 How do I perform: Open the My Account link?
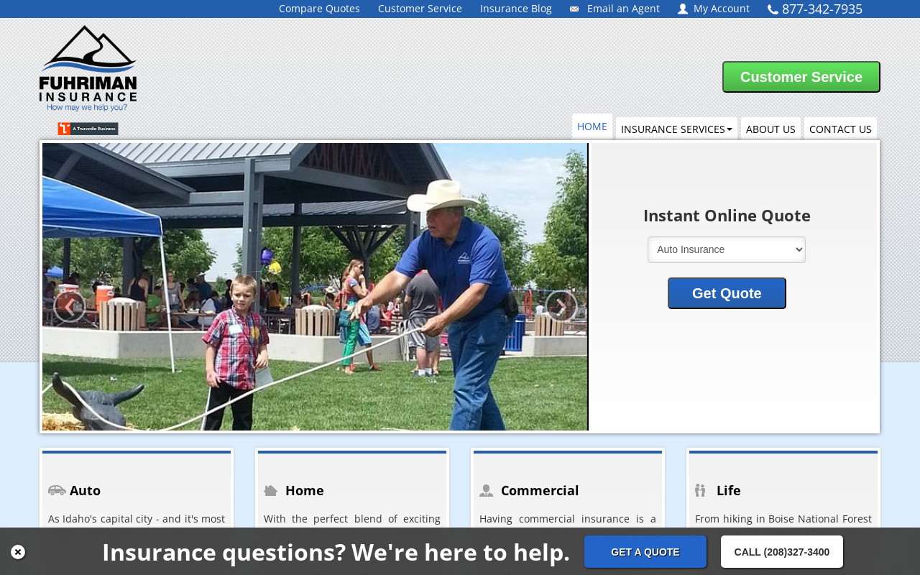(722, 9)
